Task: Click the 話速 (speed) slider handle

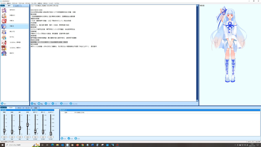Action: coord(12,131)
